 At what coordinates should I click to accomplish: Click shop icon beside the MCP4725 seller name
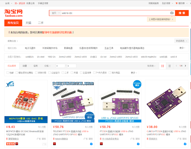pyautogui.click(x=7, y=139)
